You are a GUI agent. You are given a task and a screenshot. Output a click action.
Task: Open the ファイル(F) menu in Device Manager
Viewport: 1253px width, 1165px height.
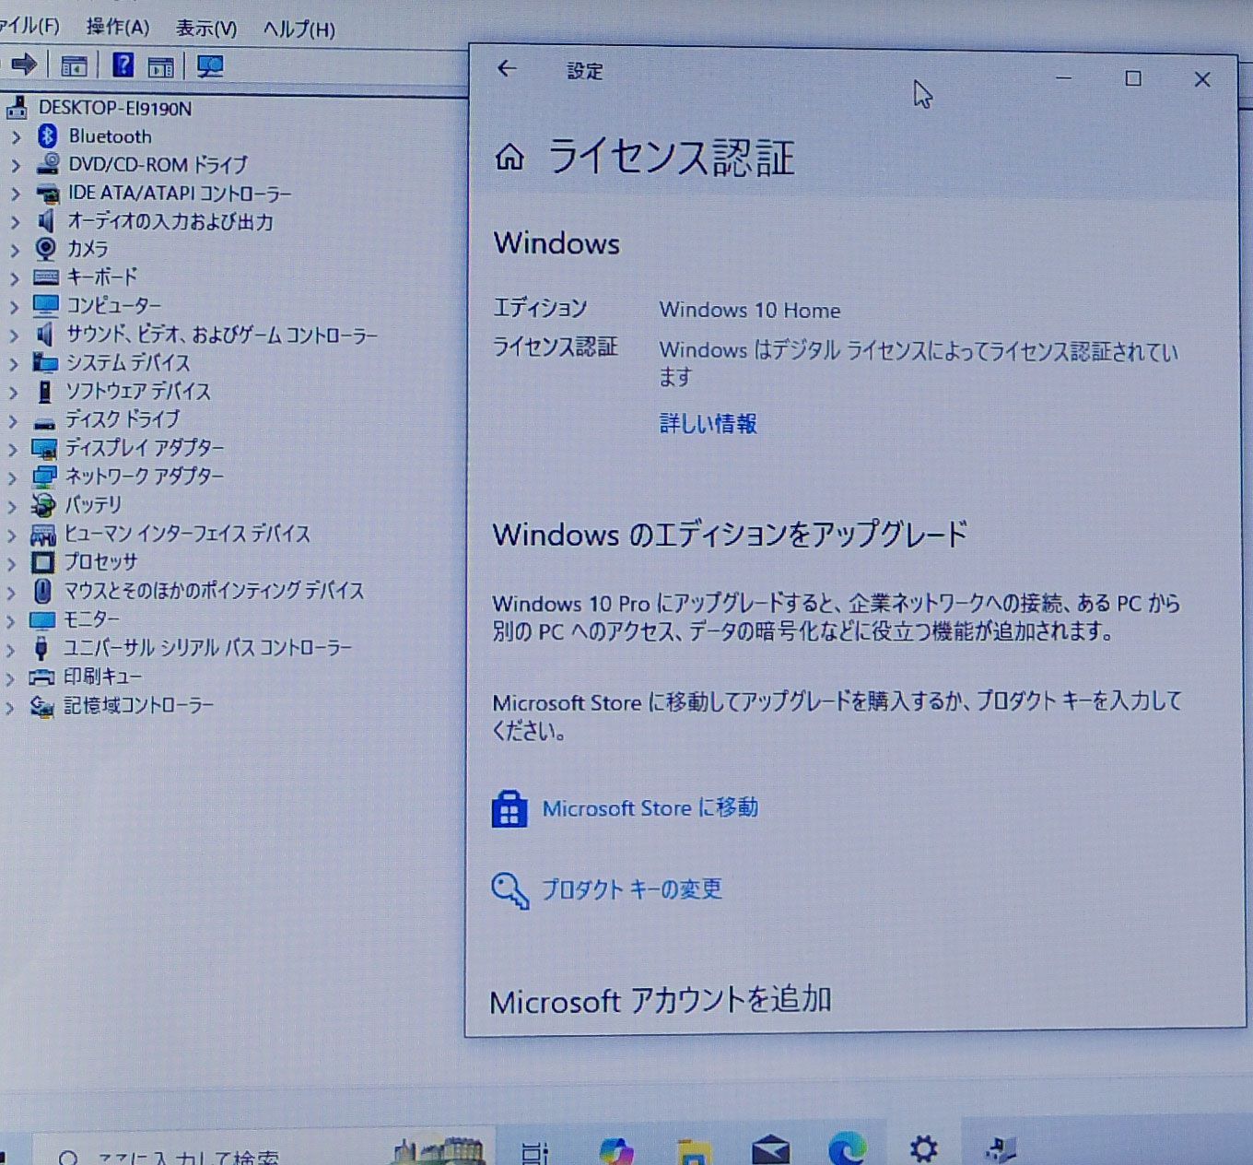[29, 25]
